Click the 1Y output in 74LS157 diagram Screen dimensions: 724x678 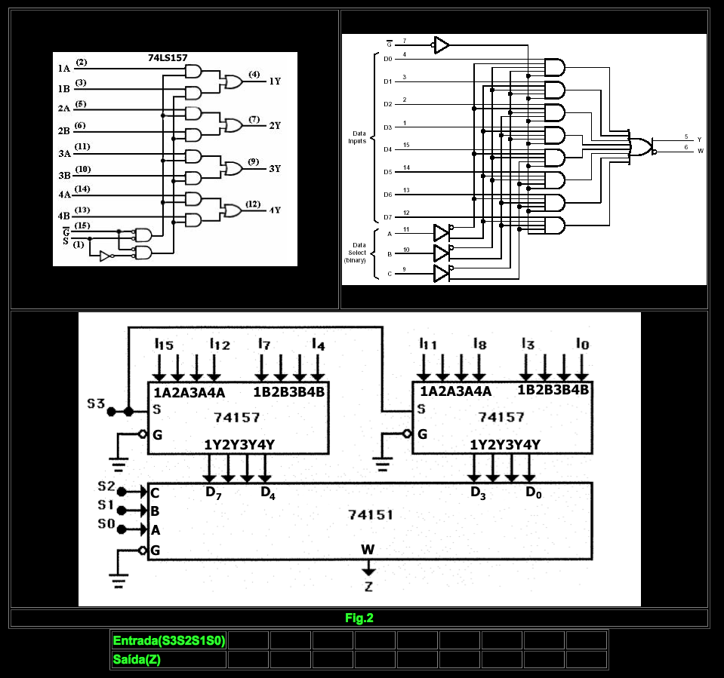(x=275, y=81)
